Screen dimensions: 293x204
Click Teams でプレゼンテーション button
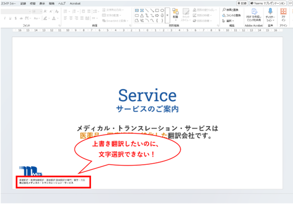coord(268,3)
